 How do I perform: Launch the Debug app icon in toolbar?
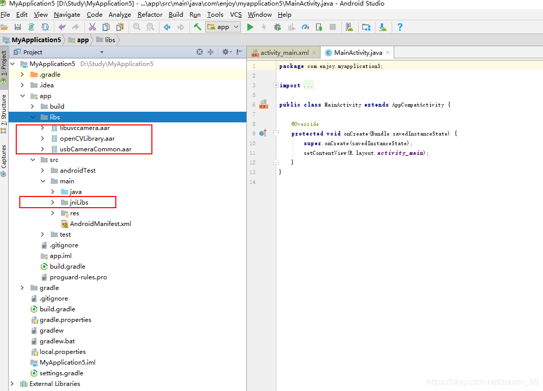[277, 27]
